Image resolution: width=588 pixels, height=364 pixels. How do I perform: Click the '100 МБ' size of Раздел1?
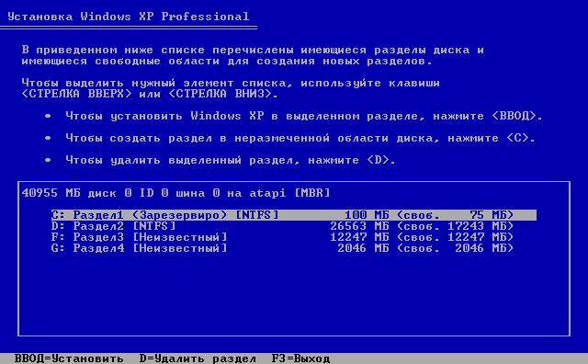(367, 215)
